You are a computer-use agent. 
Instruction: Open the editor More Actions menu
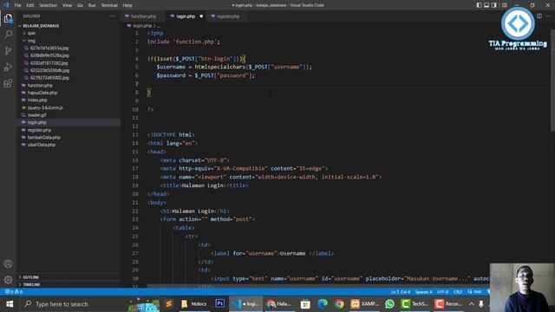548,16
